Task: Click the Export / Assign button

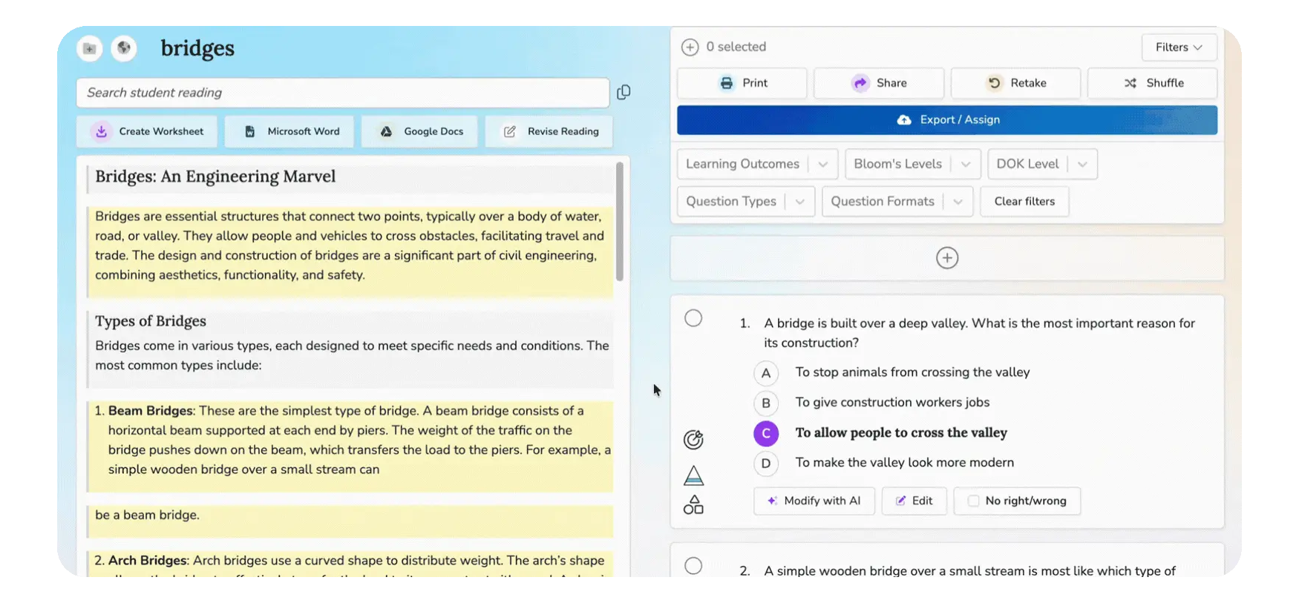Action: coord(946,120)
